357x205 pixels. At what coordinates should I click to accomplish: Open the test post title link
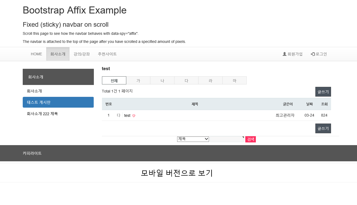click(x=127, y=115)
